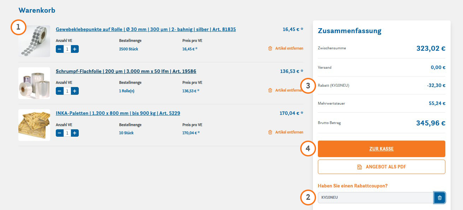
Task: Click the gross total 345,96 €
Action: (431, 123)
